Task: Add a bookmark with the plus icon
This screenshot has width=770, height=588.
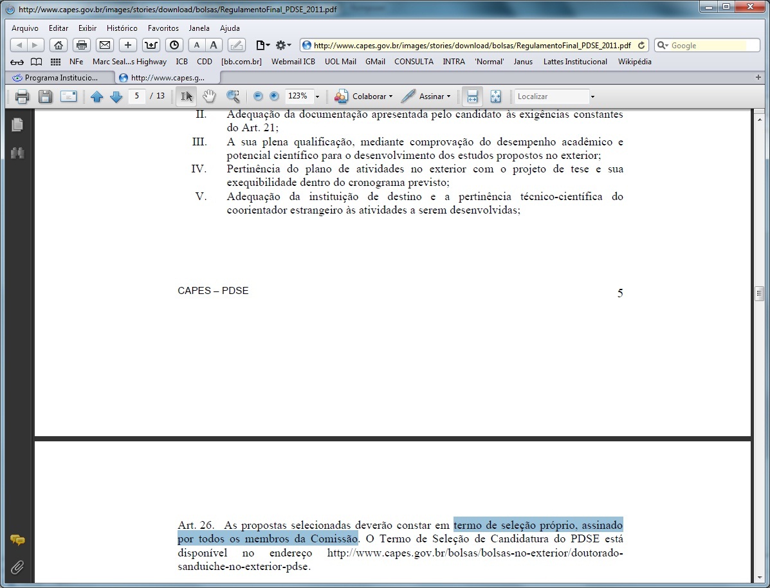Action: [127, 45]
